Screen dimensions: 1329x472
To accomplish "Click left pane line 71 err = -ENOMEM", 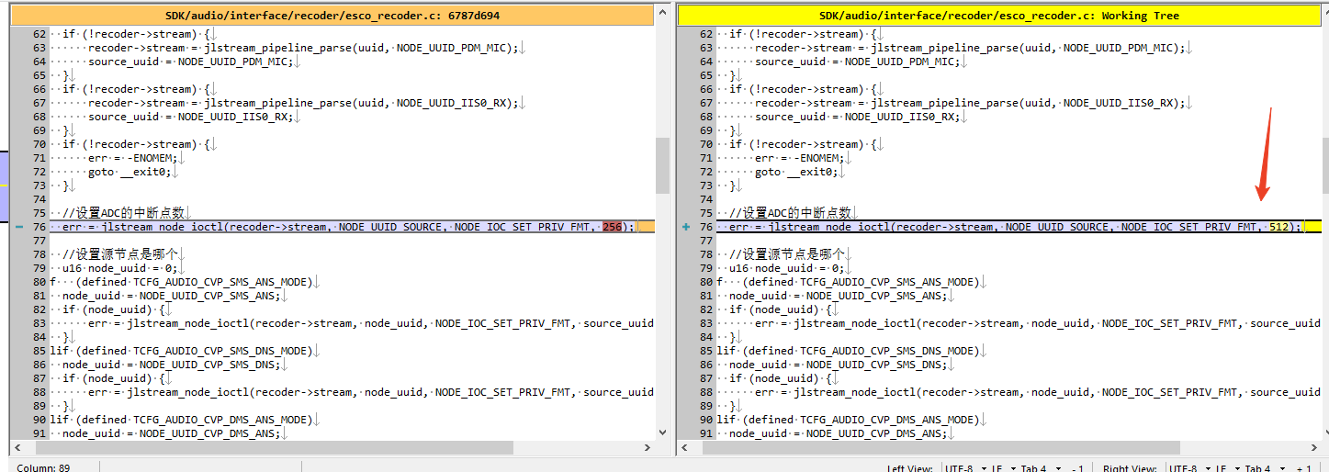I will coord(131,158).
